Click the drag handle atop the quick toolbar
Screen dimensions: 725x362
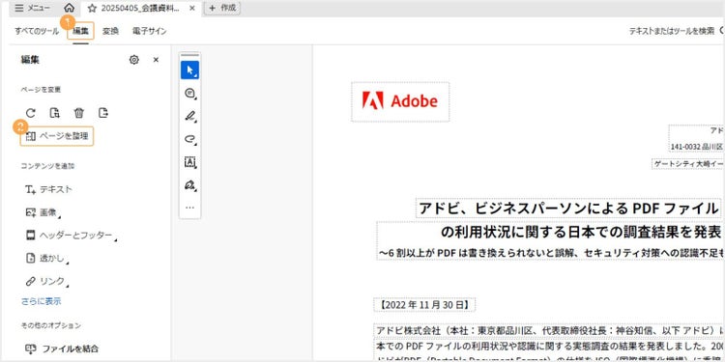coord(189,55)
